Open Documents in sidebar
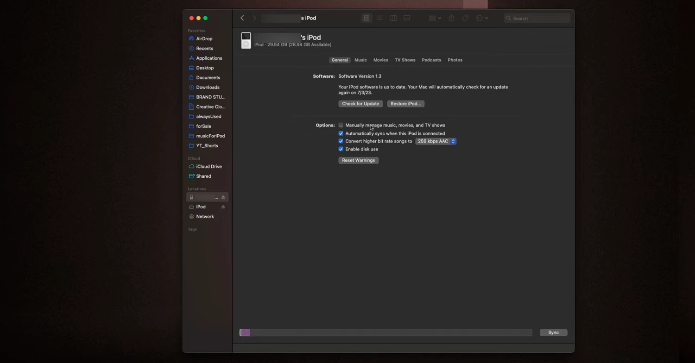The image size is (695, 363). click(207, 78)
